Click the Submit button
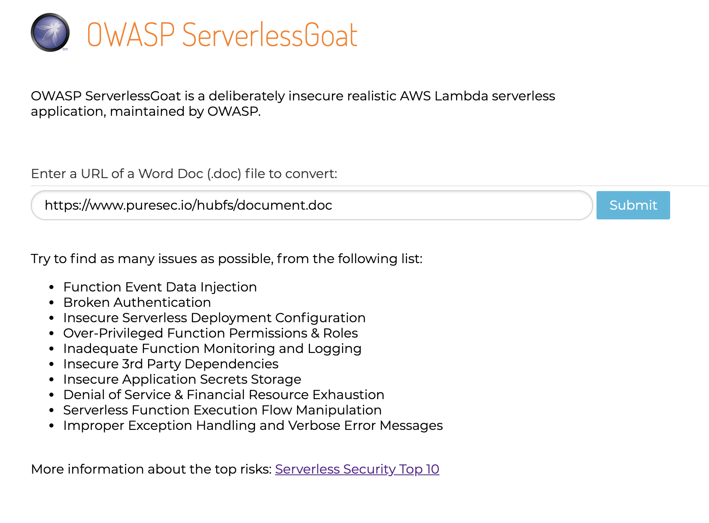 633,205
